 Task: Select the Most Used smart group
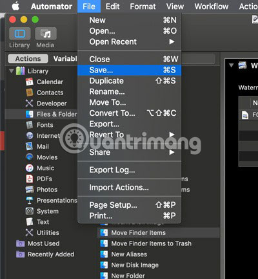click(44, 243)
